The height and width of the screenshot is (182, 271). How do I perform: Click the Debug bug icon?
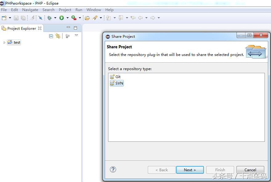coord(49,18)
